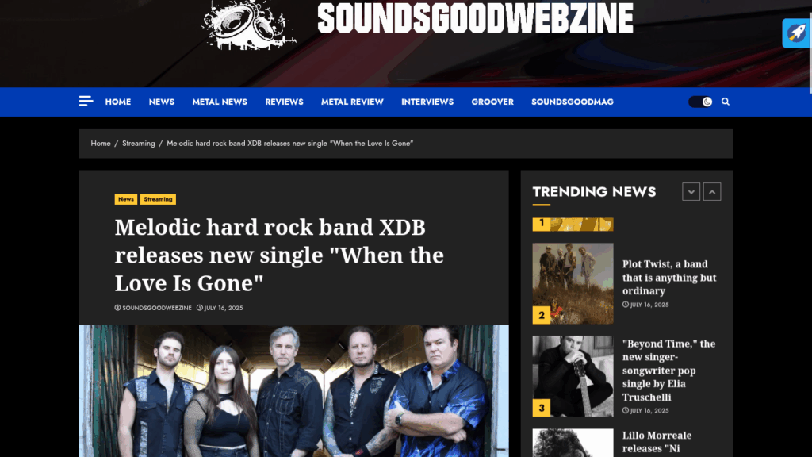Open the METAL NEWS menu item
Screen dimensions: 812x457
tap(220, 102)
